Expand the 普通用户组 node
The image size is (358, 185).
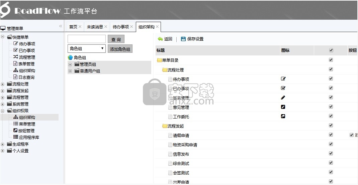70,71
